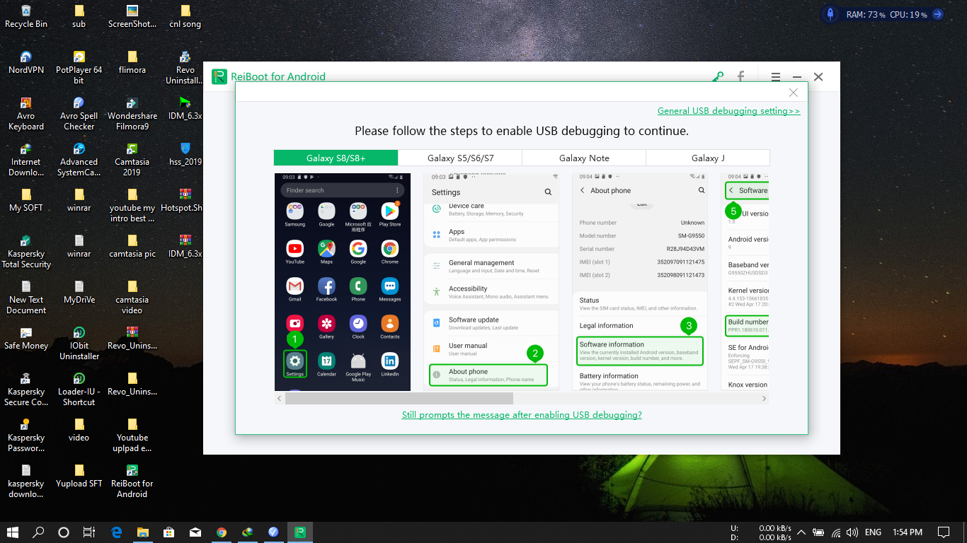
Task: Open the ReiBoot hamburger menu
Action: coord(776,77)
